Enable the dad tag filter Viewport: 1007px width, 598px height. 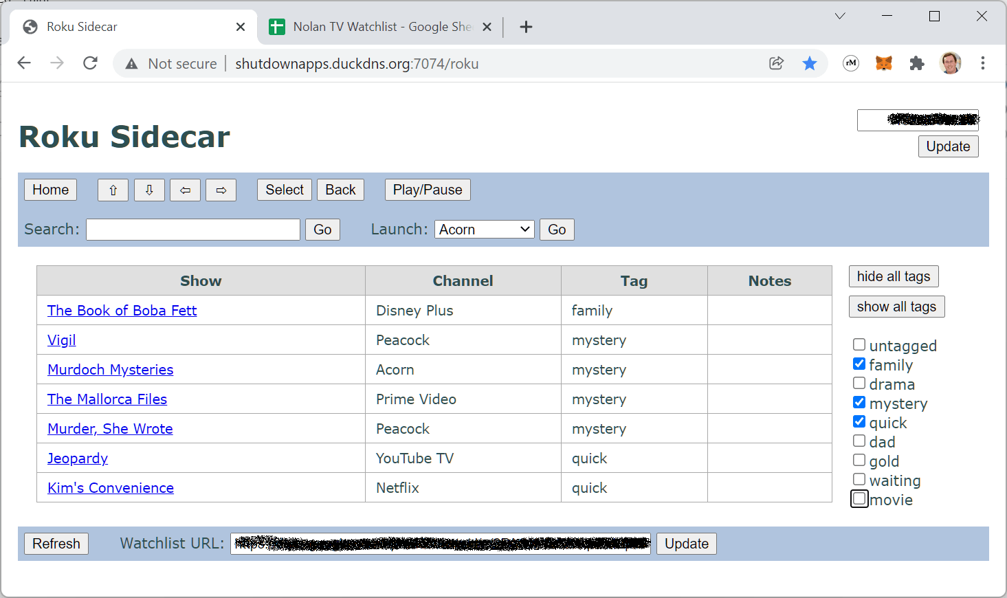859,441
